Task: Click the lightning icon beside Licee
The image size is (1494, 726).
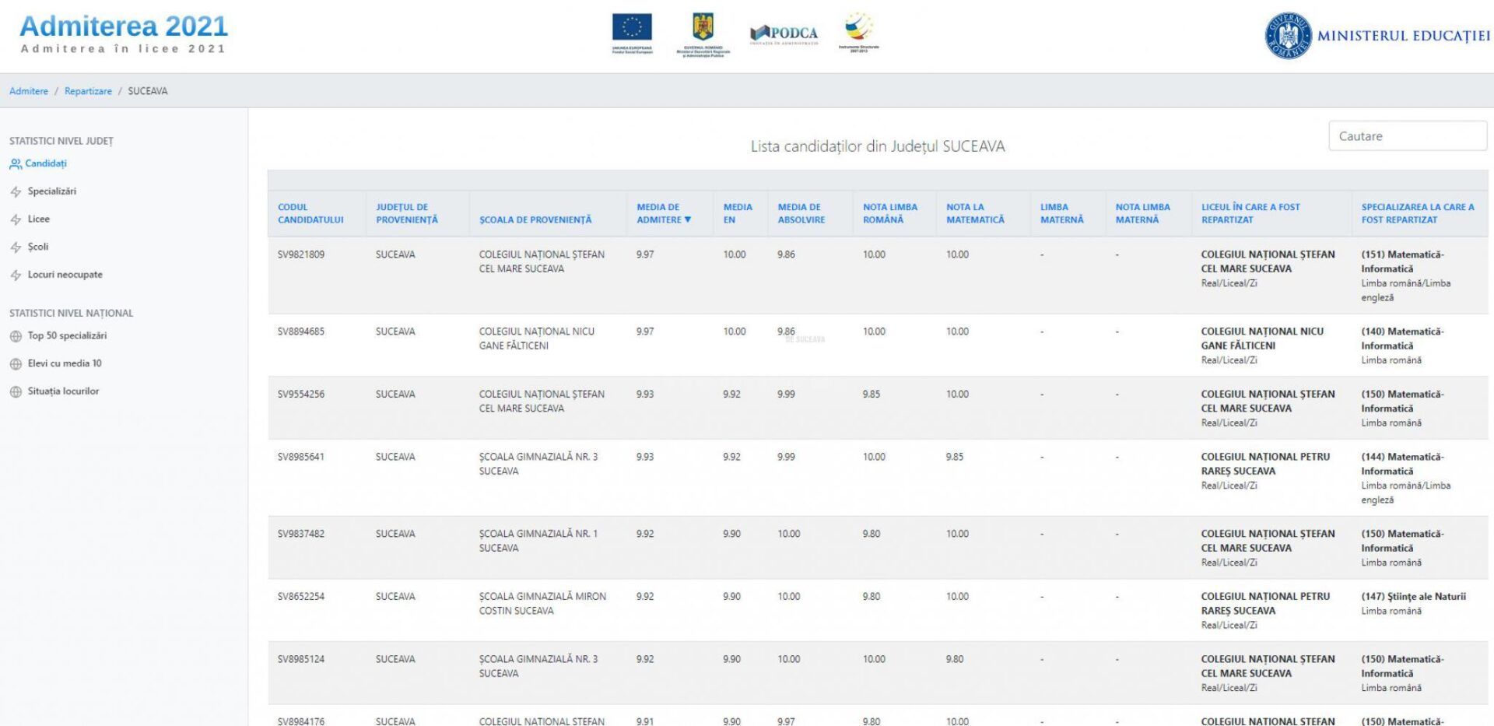Action: [x=16, y=219]
